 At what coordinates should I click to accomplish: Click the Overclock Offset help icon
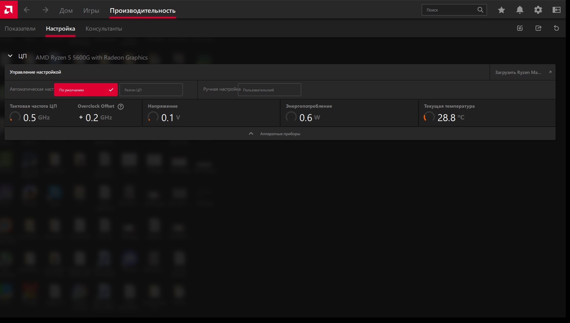[x=121, y=107]
